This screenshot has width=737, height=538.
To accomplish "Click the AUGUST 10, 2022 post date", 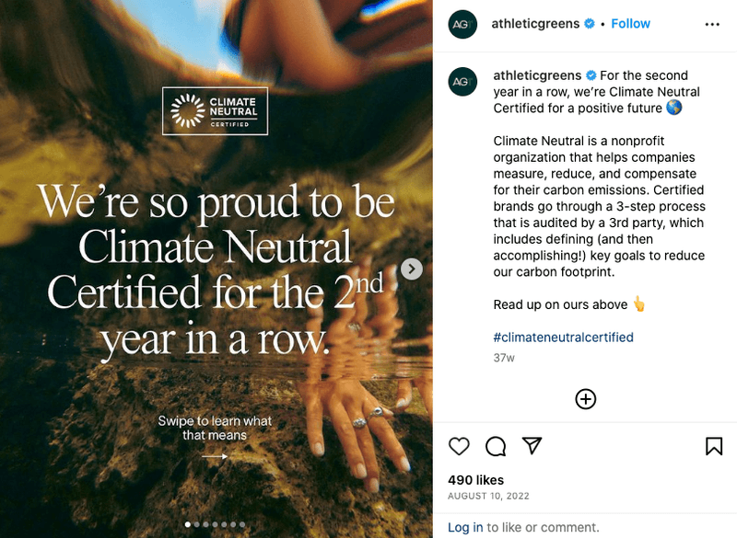I will (487, 495).
